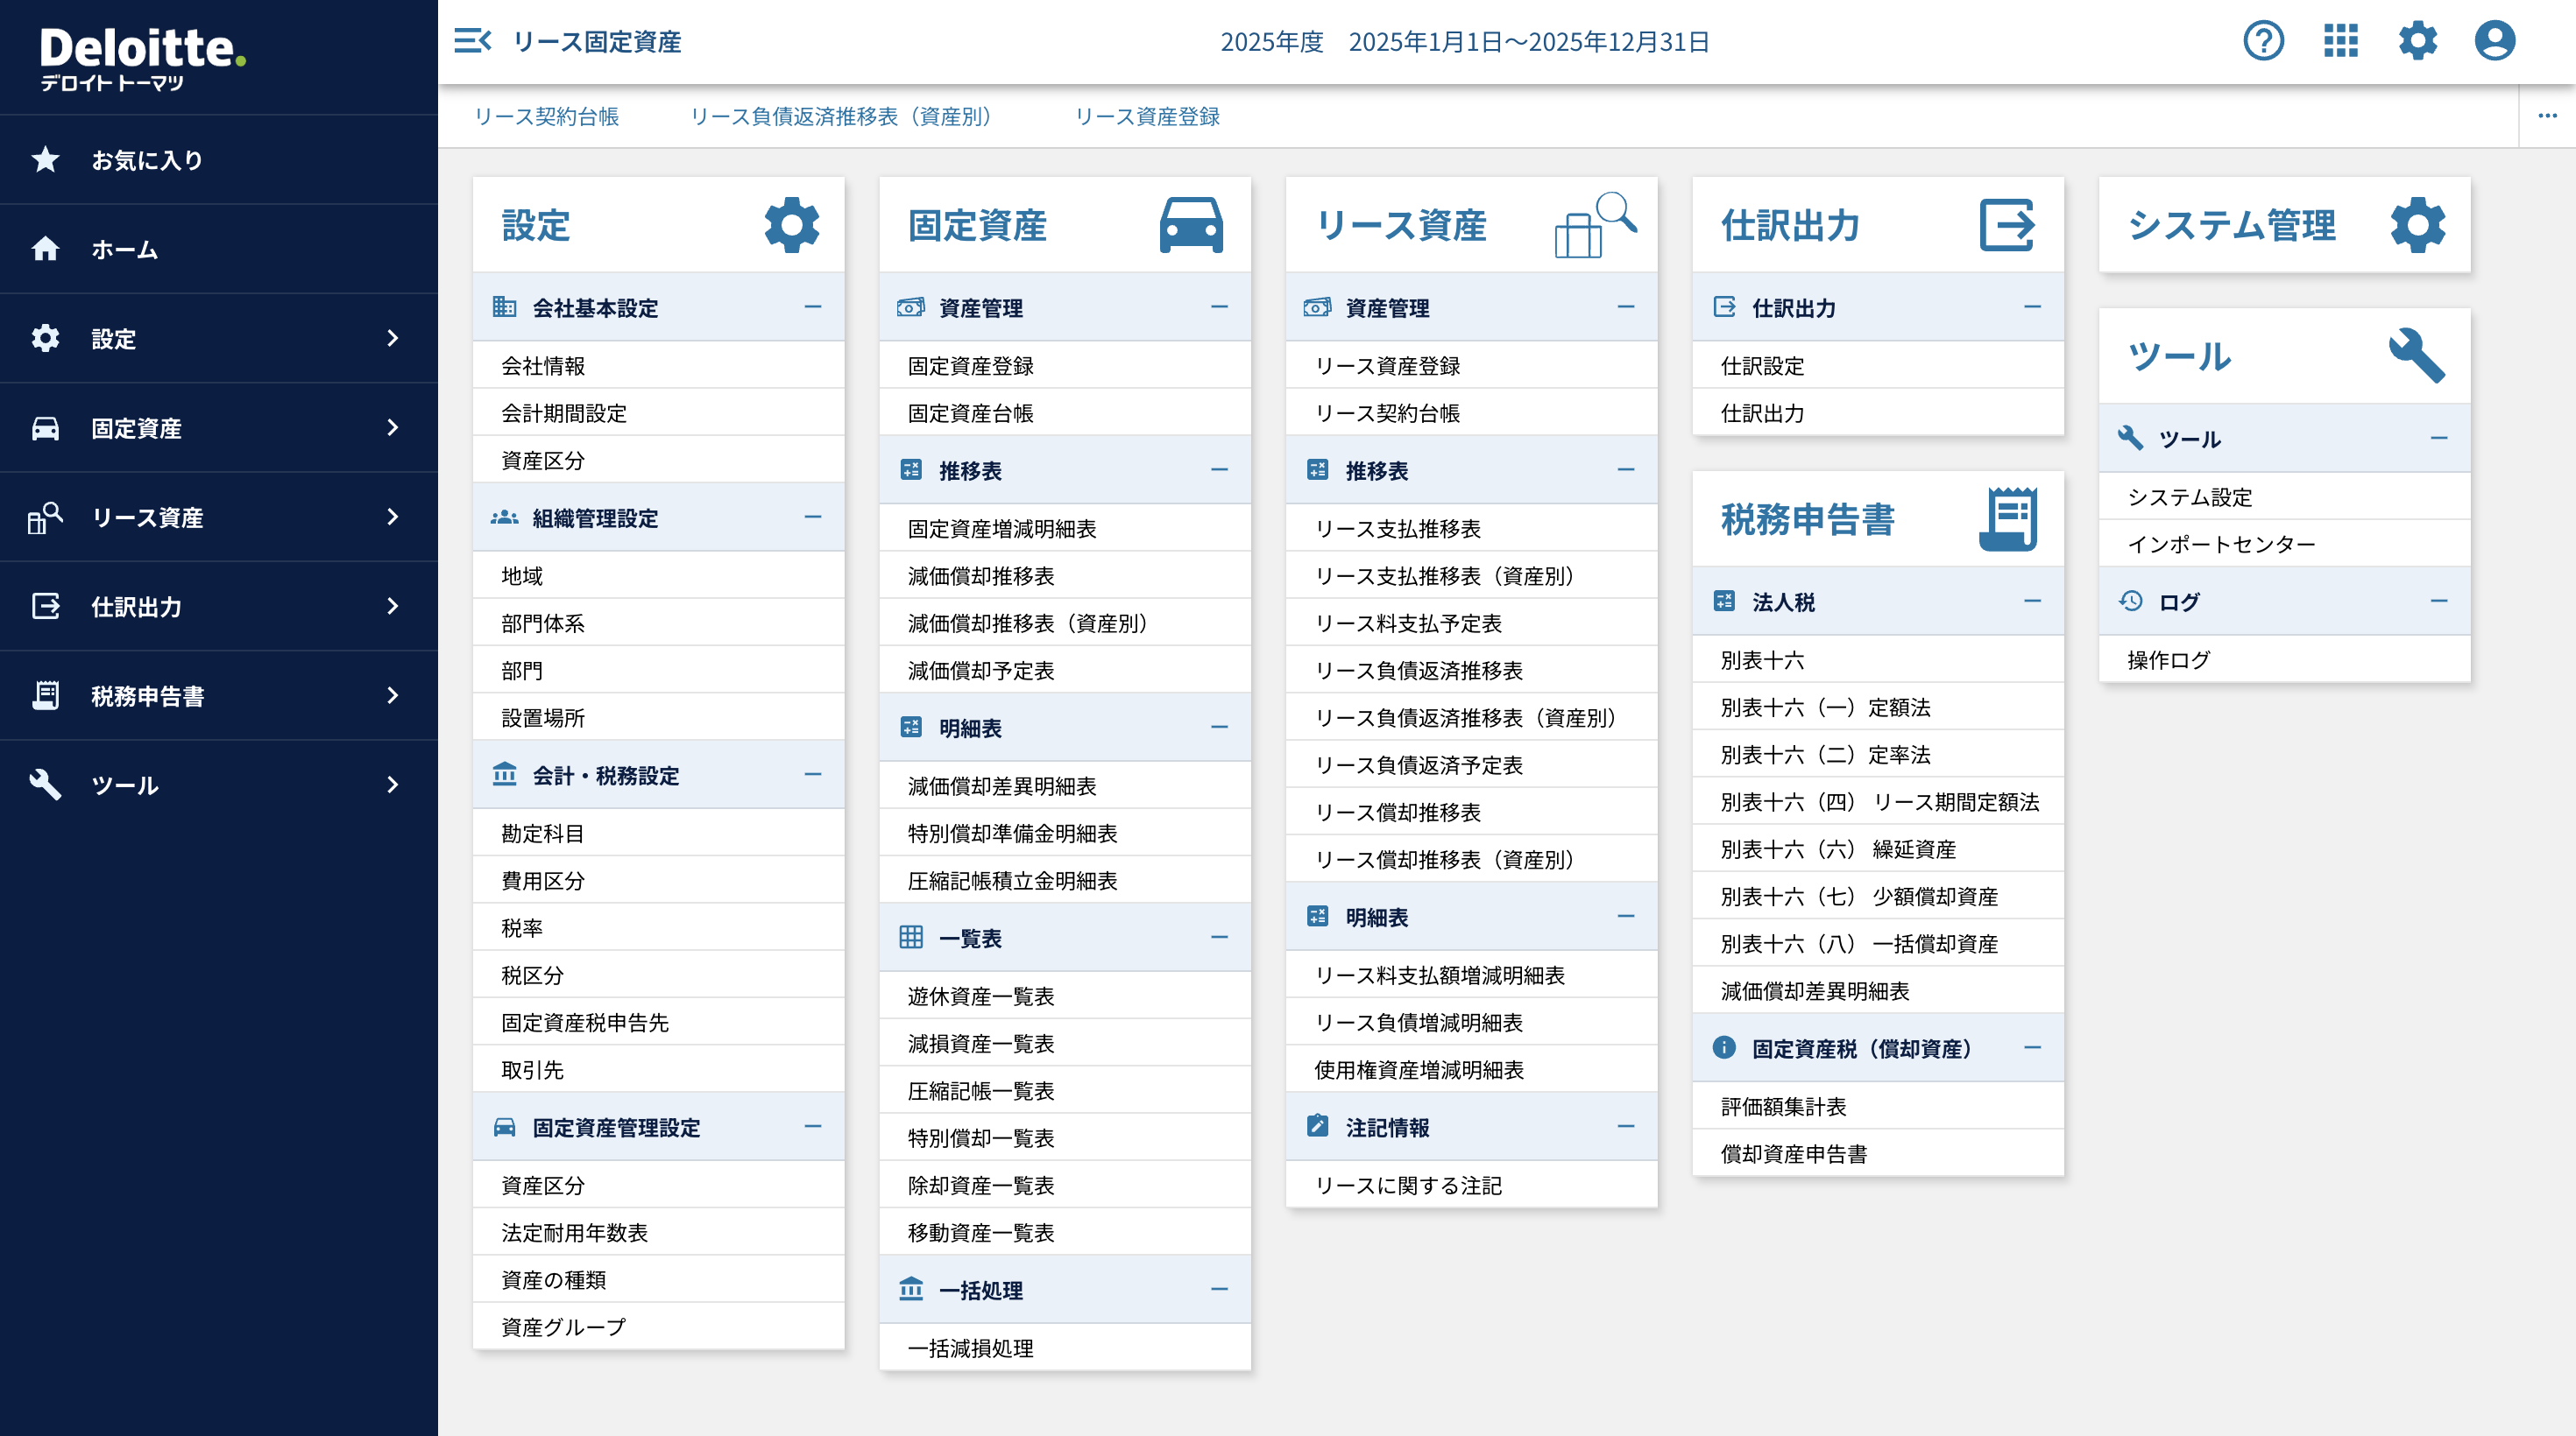
Task: Open the user account icon
Action: [2495, 42]
